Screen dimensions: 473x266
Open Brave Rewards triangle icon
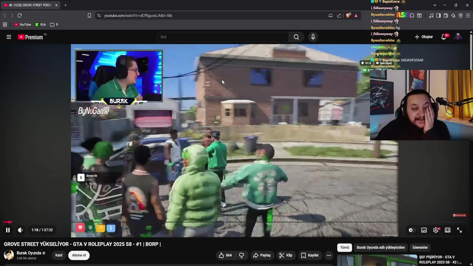click(x=356, y=16)
